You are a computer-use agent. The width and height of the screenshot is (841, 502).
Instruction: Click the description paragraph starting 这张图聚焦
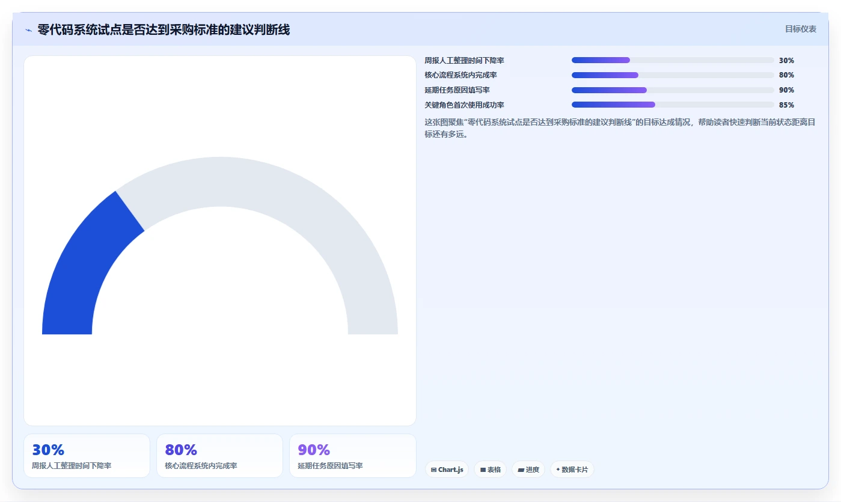[x=620, y=128]
